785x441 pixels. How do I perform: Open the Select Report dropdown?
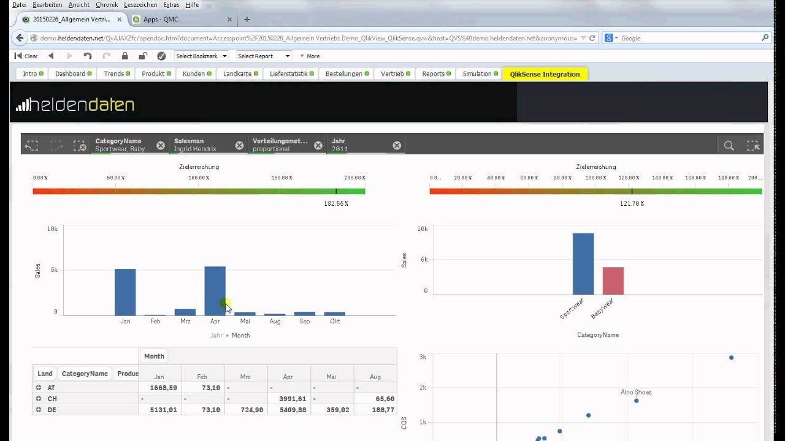(264, 56)
